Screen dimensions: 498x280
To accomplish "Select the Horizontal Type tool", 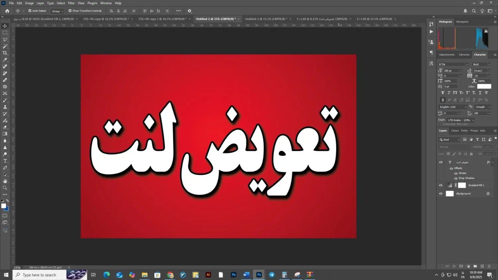I will (x=5, y=161).
